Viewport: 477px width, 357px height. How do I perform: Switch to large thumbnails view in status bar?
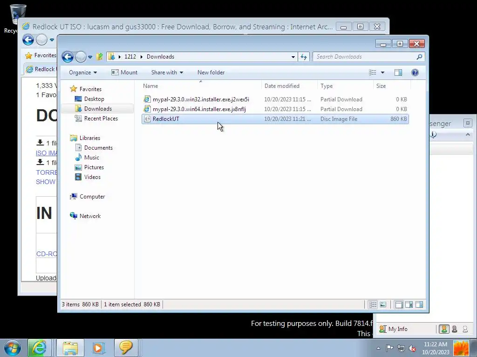[383, 304]
